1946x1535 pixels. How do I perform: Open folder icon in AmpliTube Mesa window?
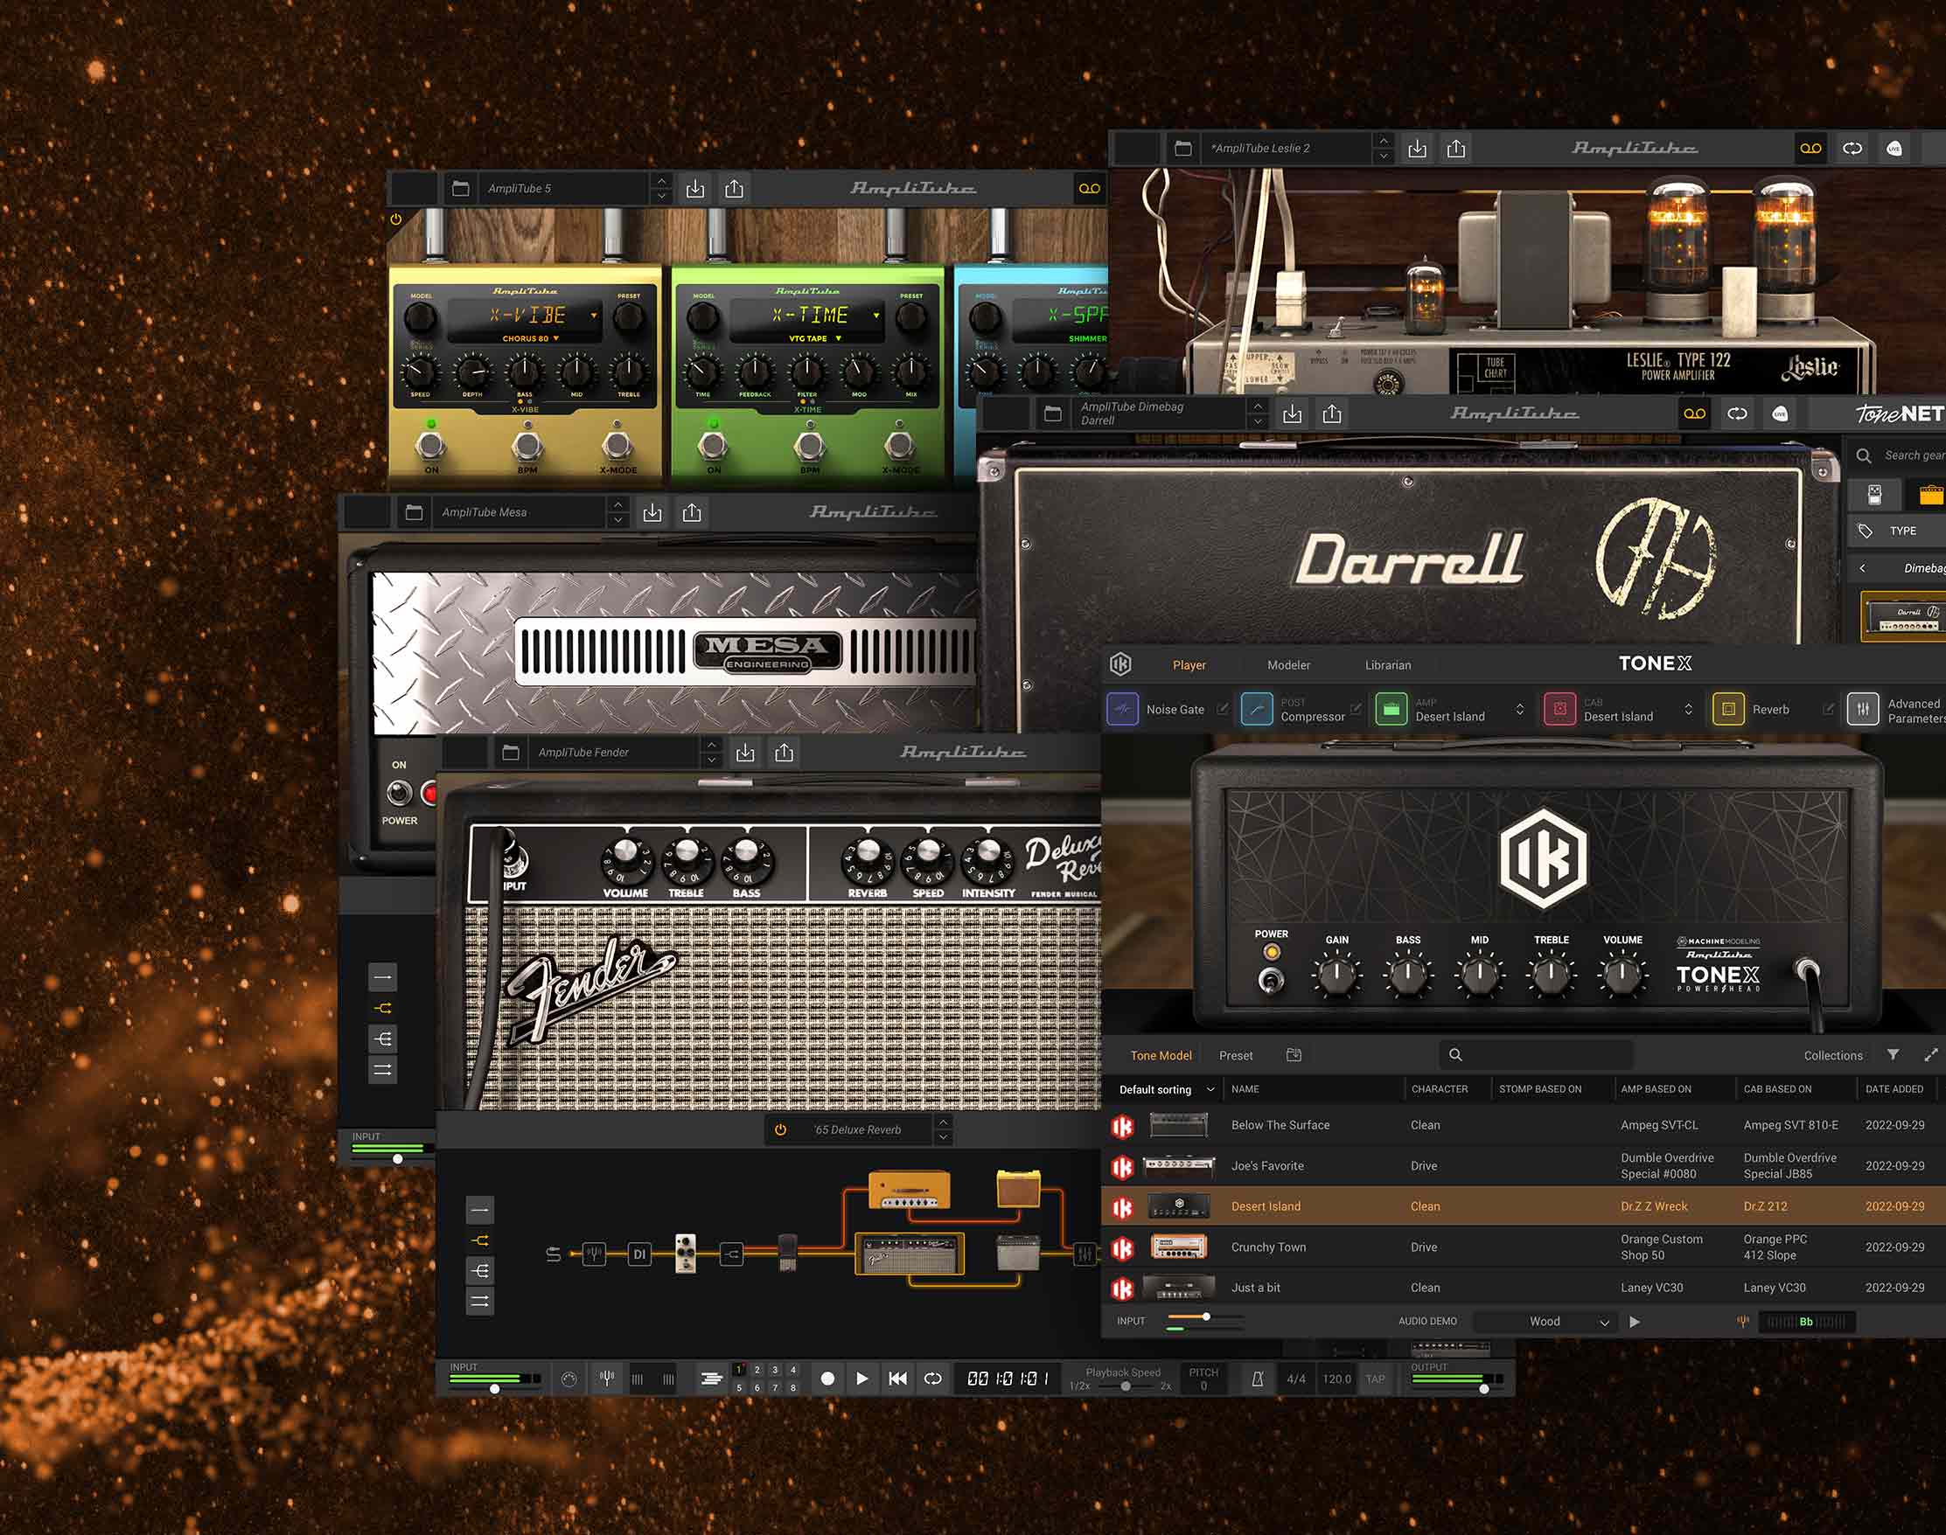click(x=414, y=512)
